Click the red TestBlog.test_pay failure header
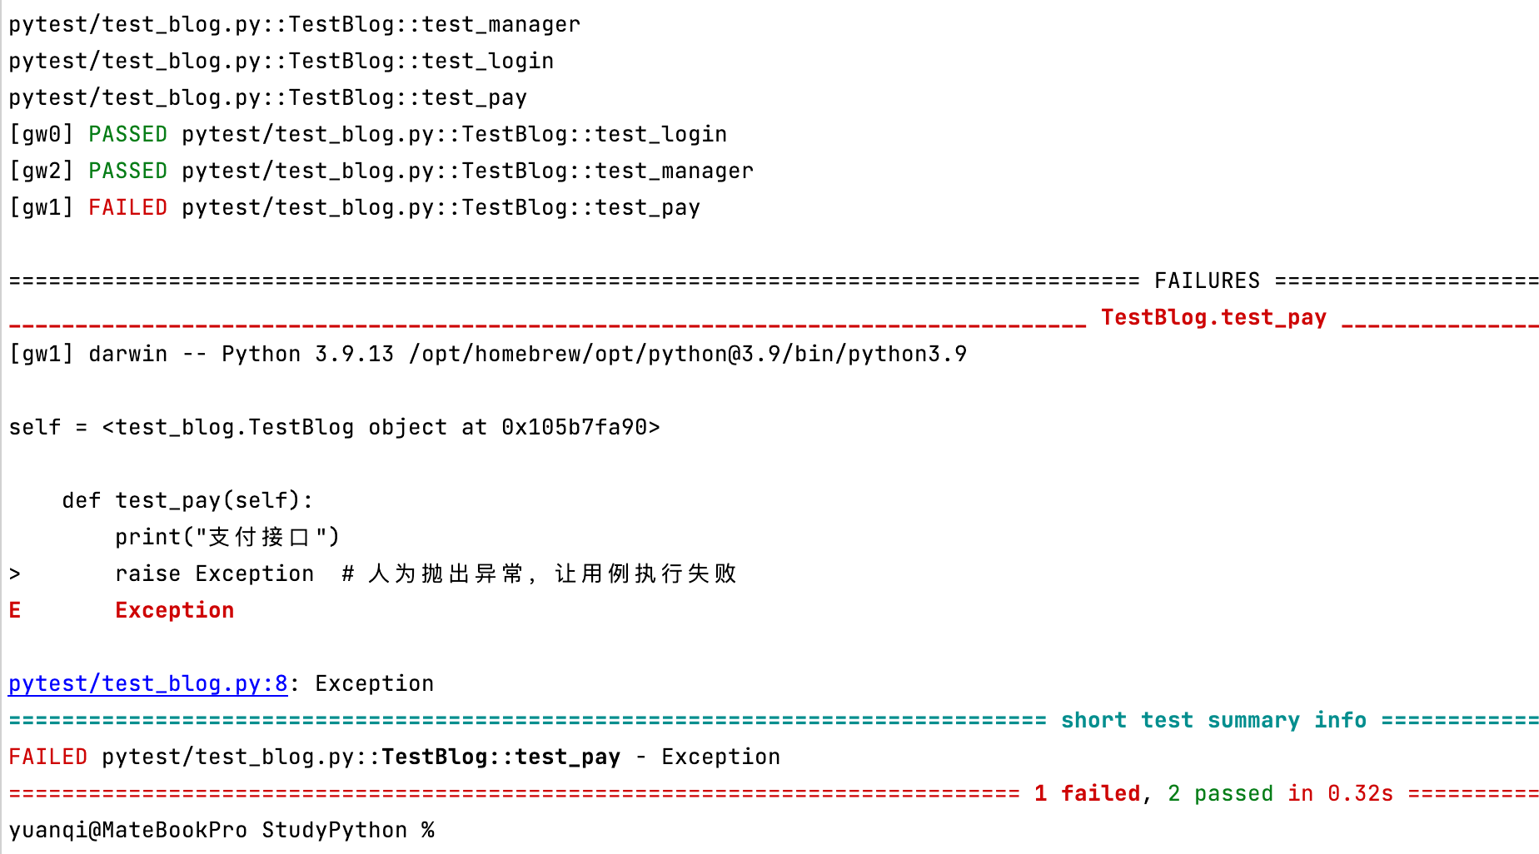This screenshot has width=1539, height=854. click(x=1213, y=317)
